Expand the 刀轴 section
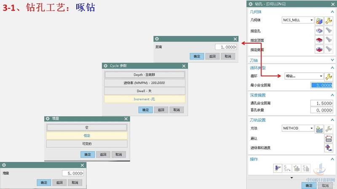 click(332, 60)
